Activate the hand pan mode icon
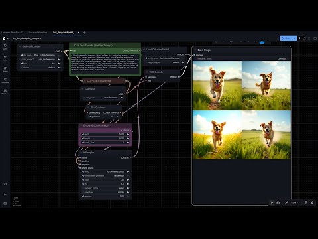Image resolution: width=318 pixels, height=239 pixels. click(278, 202)
